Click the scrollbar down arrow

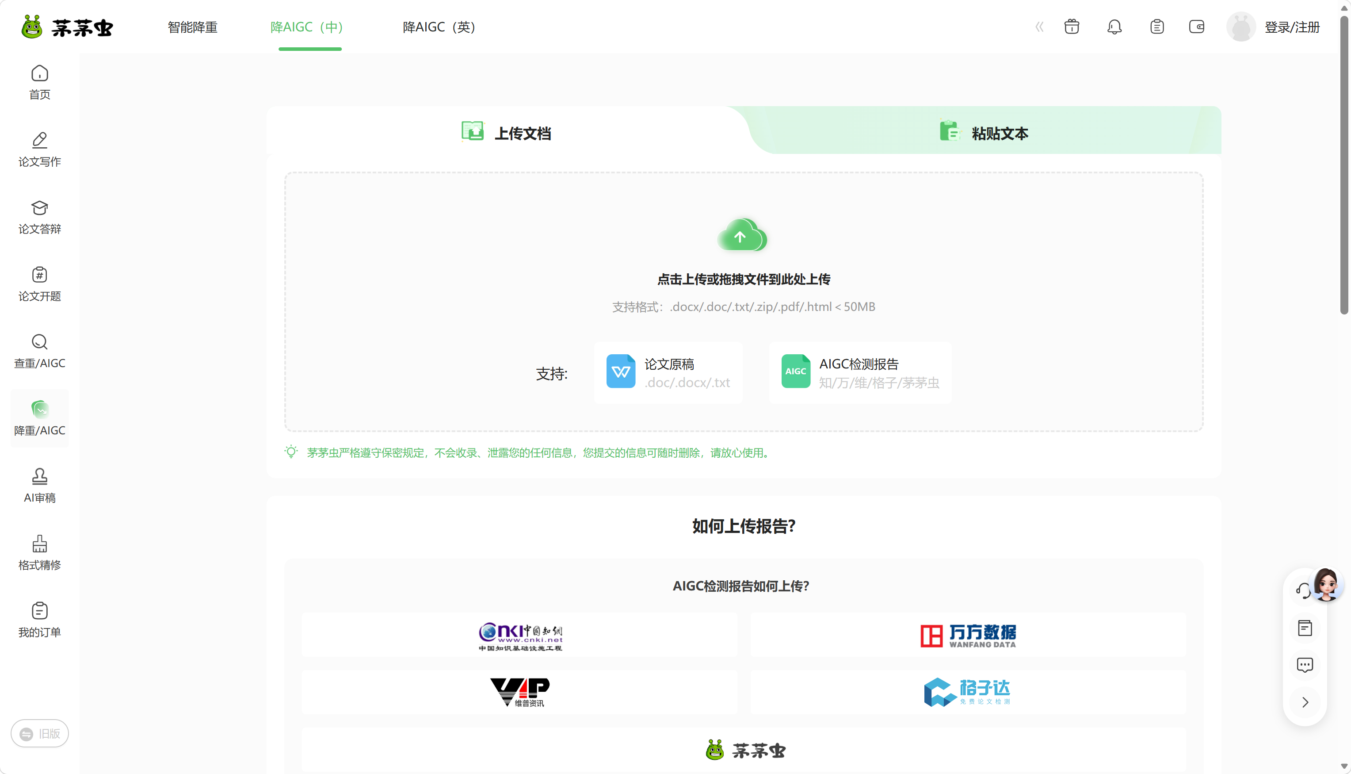(1344, 766)
